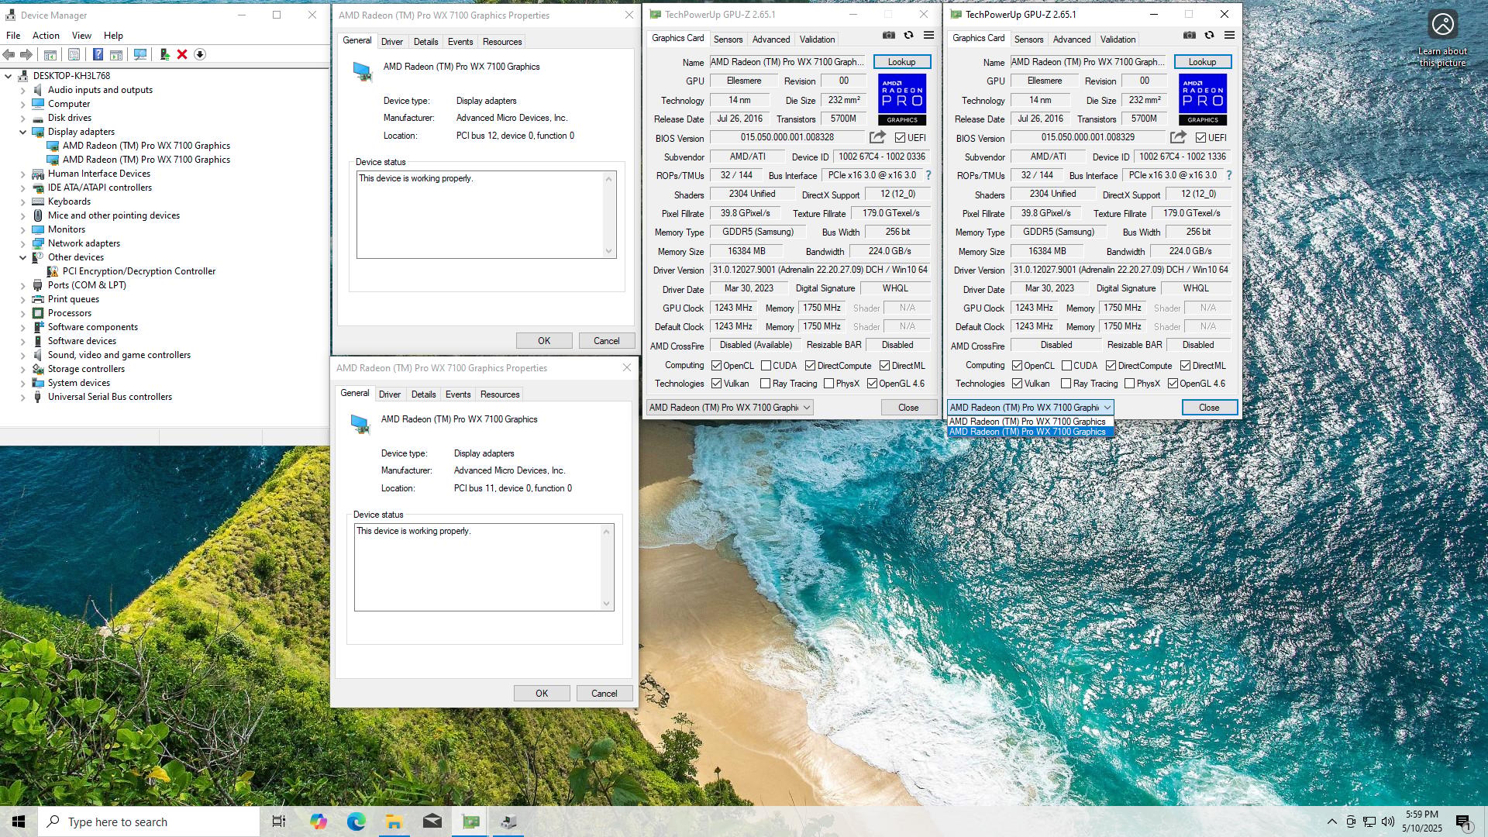Click Close button in left GPU-Z
Screen dimensions: 1488x837
click(x=908, y=408)
